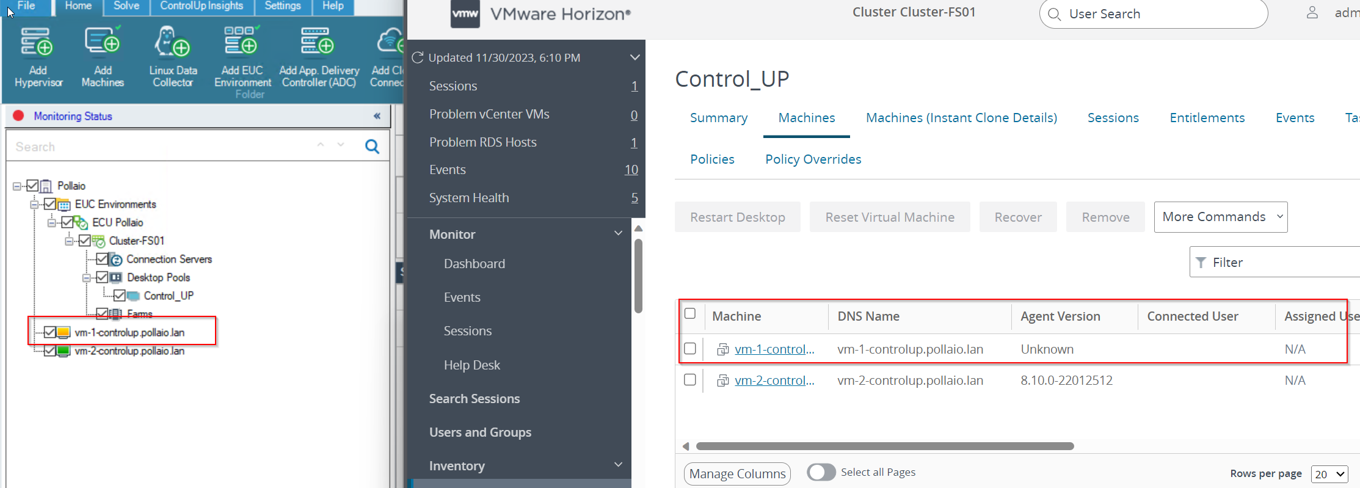Click the yellow status icon of vm-1-controlup
Screen dimensions: 1360x488
64,332
